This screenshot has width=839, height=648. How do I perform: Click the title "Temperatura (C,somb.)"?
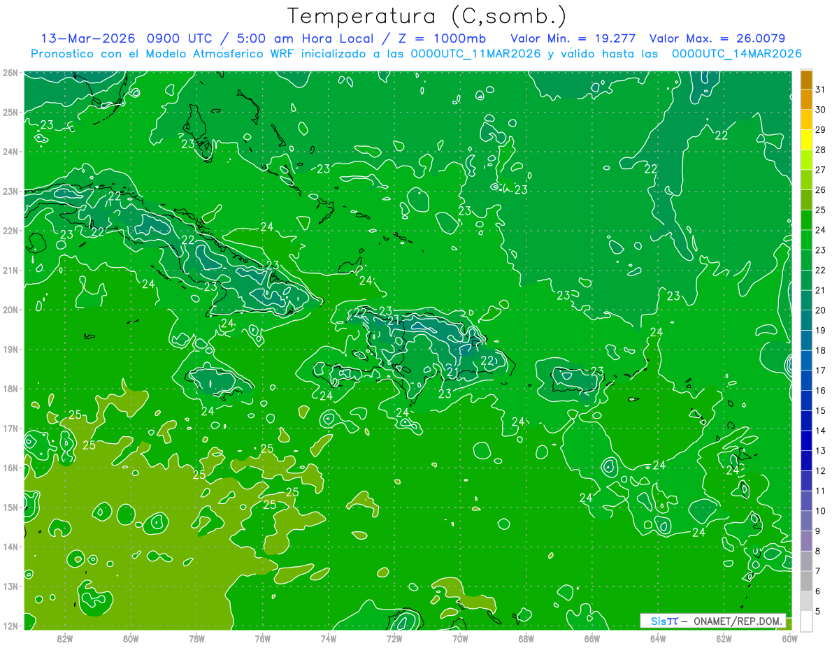(427, 16)
